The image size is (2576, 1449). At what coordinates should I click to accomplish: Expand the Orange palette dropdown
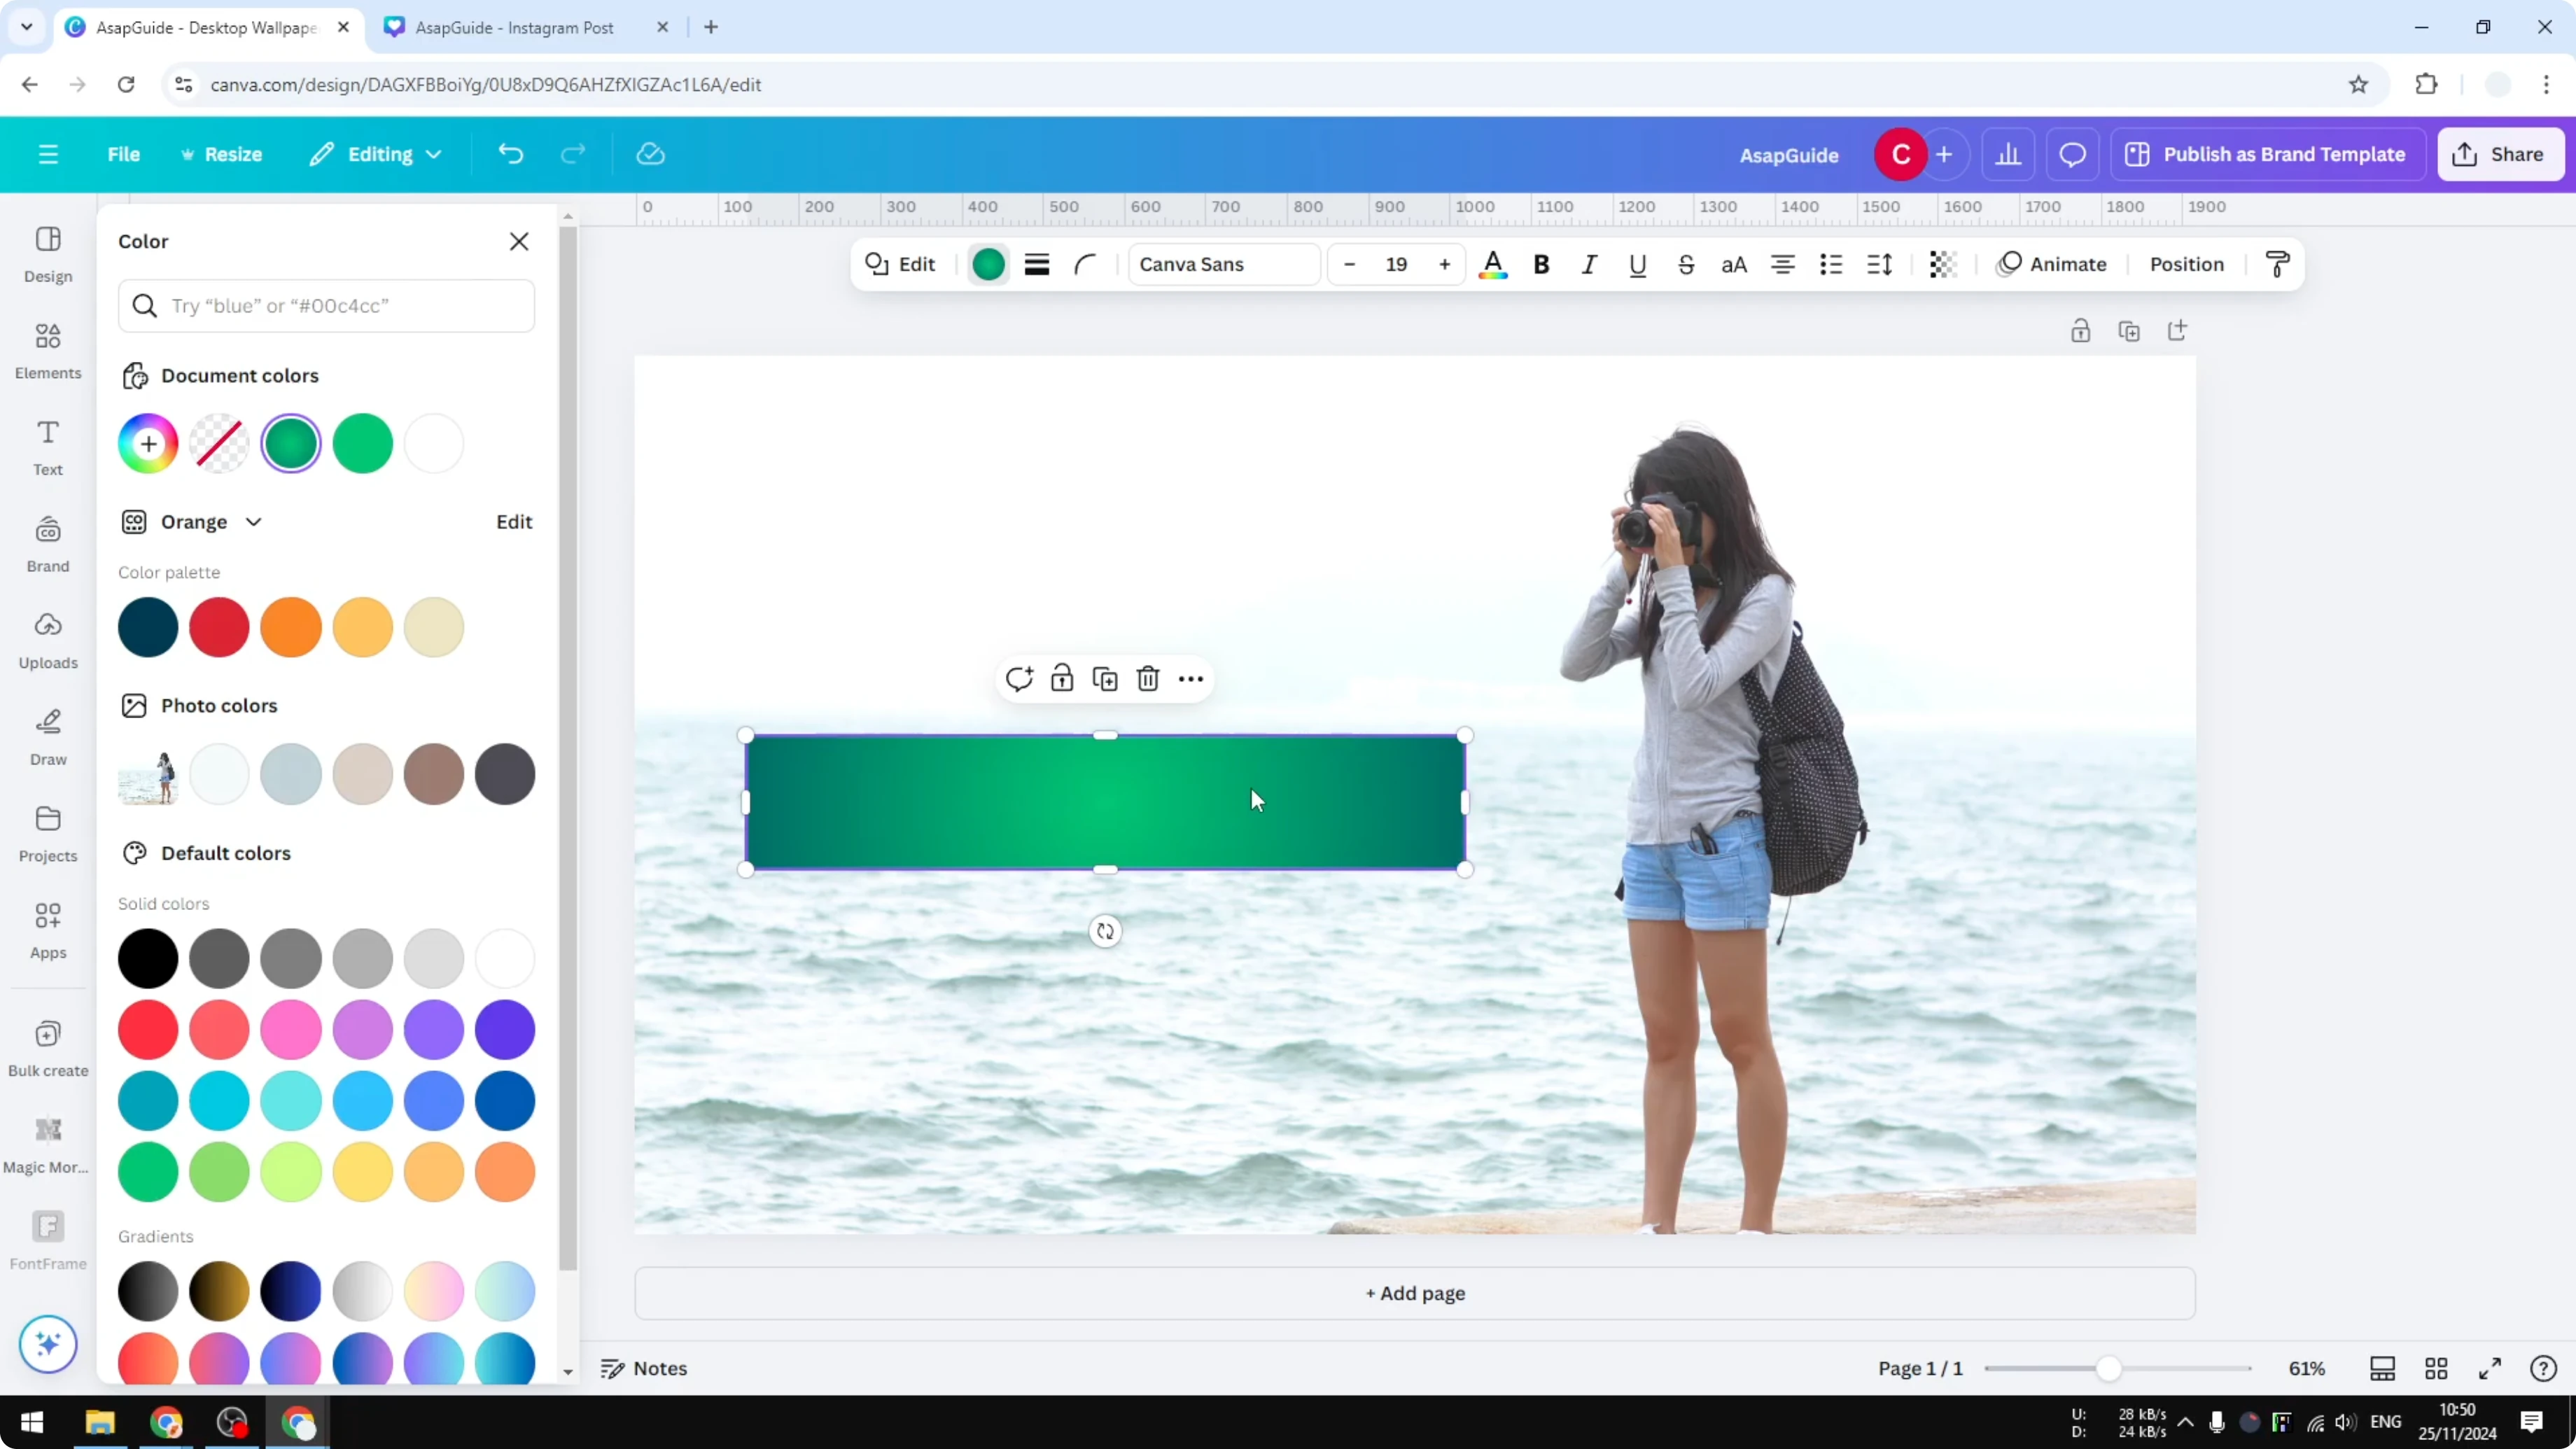(x=254, y=521)
